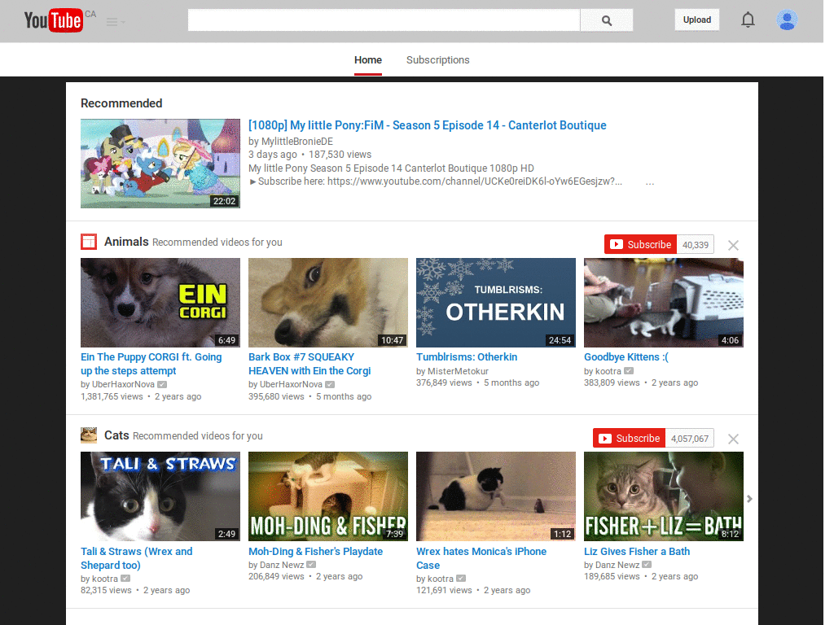Screen dimensions: 834x625
Task: Open the Tali & Straws thumbnail
Action: pos(160,496)
